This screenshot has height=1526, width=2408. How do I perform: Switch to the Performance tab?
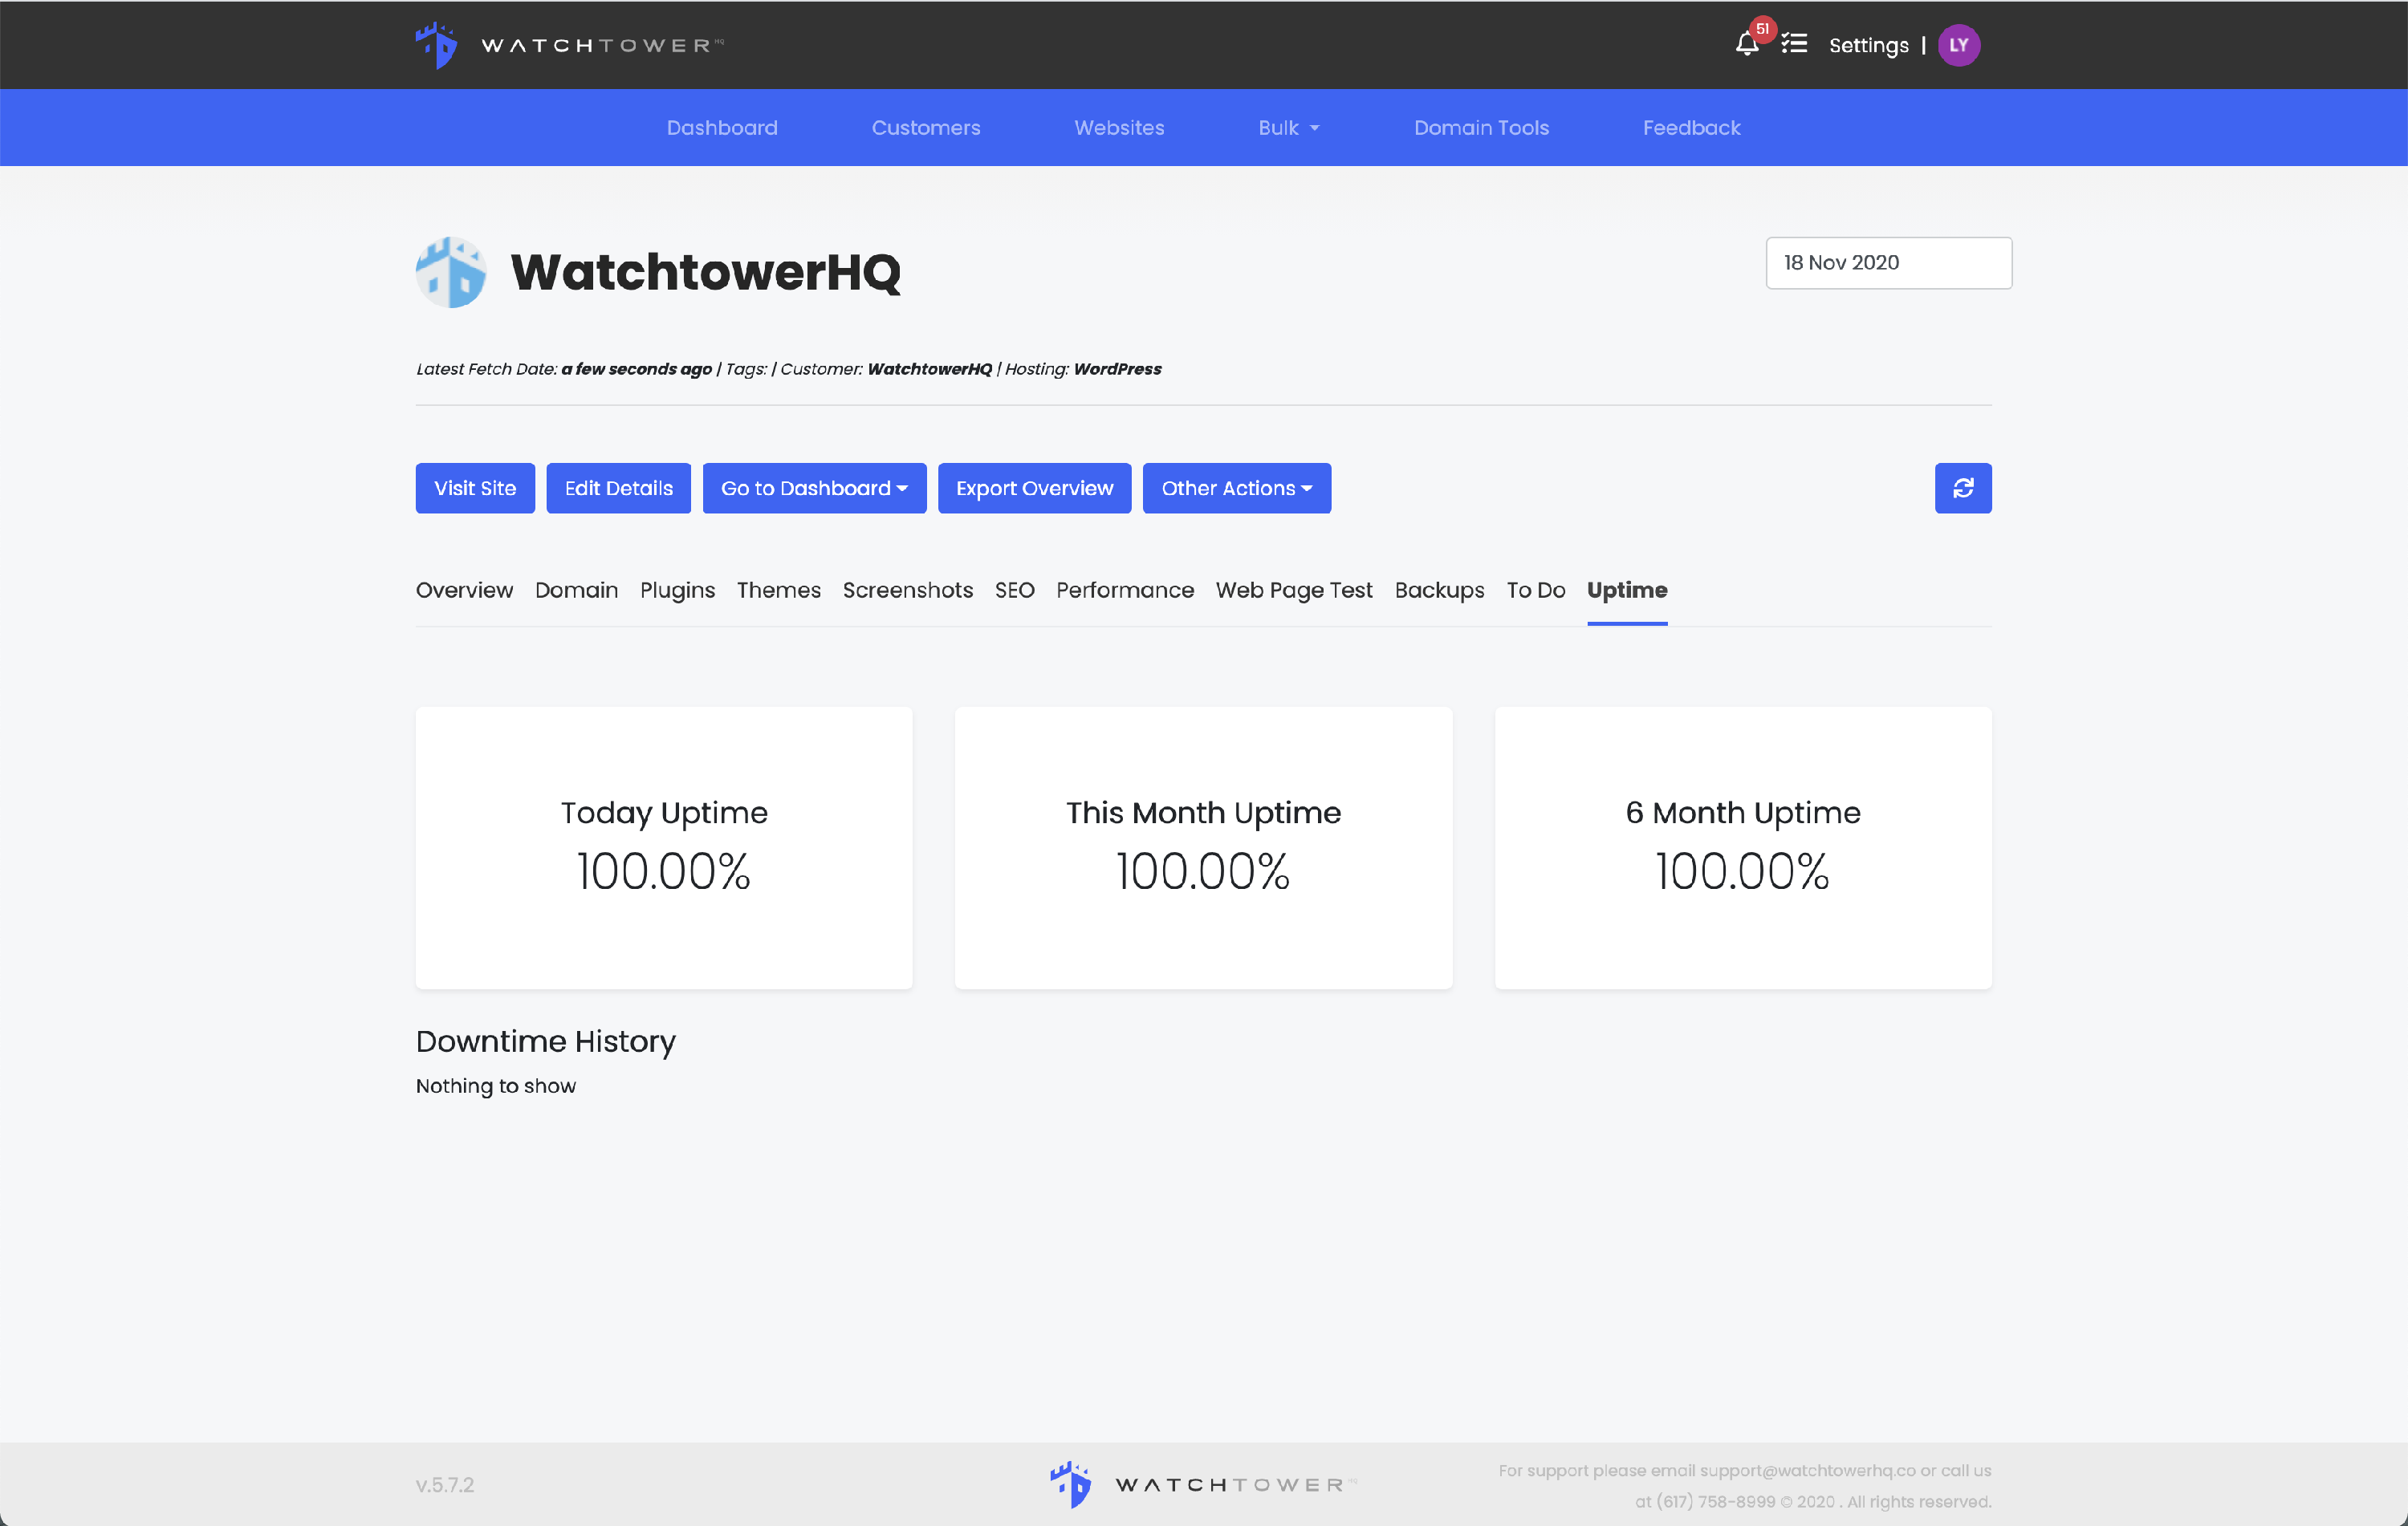point(1124,590)
